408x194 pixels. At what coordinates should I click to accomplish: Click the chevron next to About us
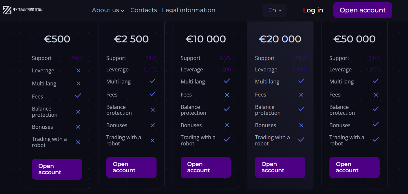tap(123, 11)
